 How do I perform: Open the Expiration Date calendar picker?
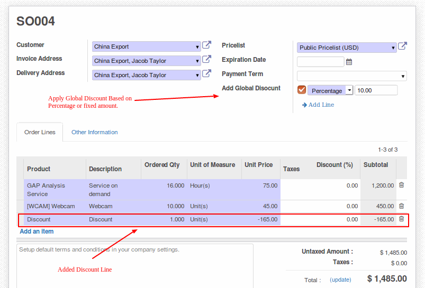349,62
